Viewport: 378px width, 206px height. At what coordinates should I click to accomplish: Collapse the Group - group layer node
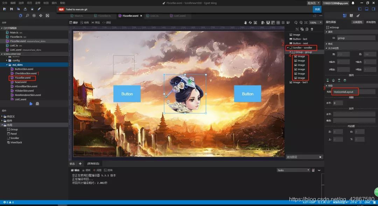pyautogui.click(x=290, y=52)
